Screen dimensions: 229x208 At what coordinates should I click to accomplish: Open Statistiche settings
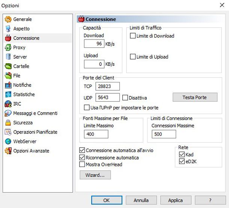(38, 94)
